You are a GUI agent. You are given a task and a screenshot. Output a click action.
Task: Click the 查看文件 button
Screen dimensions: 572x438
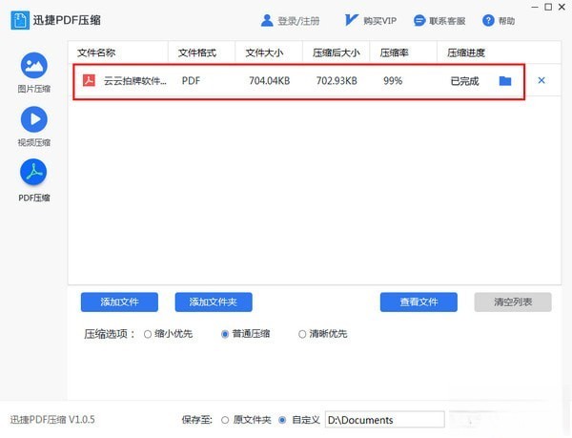pos(419,302)
